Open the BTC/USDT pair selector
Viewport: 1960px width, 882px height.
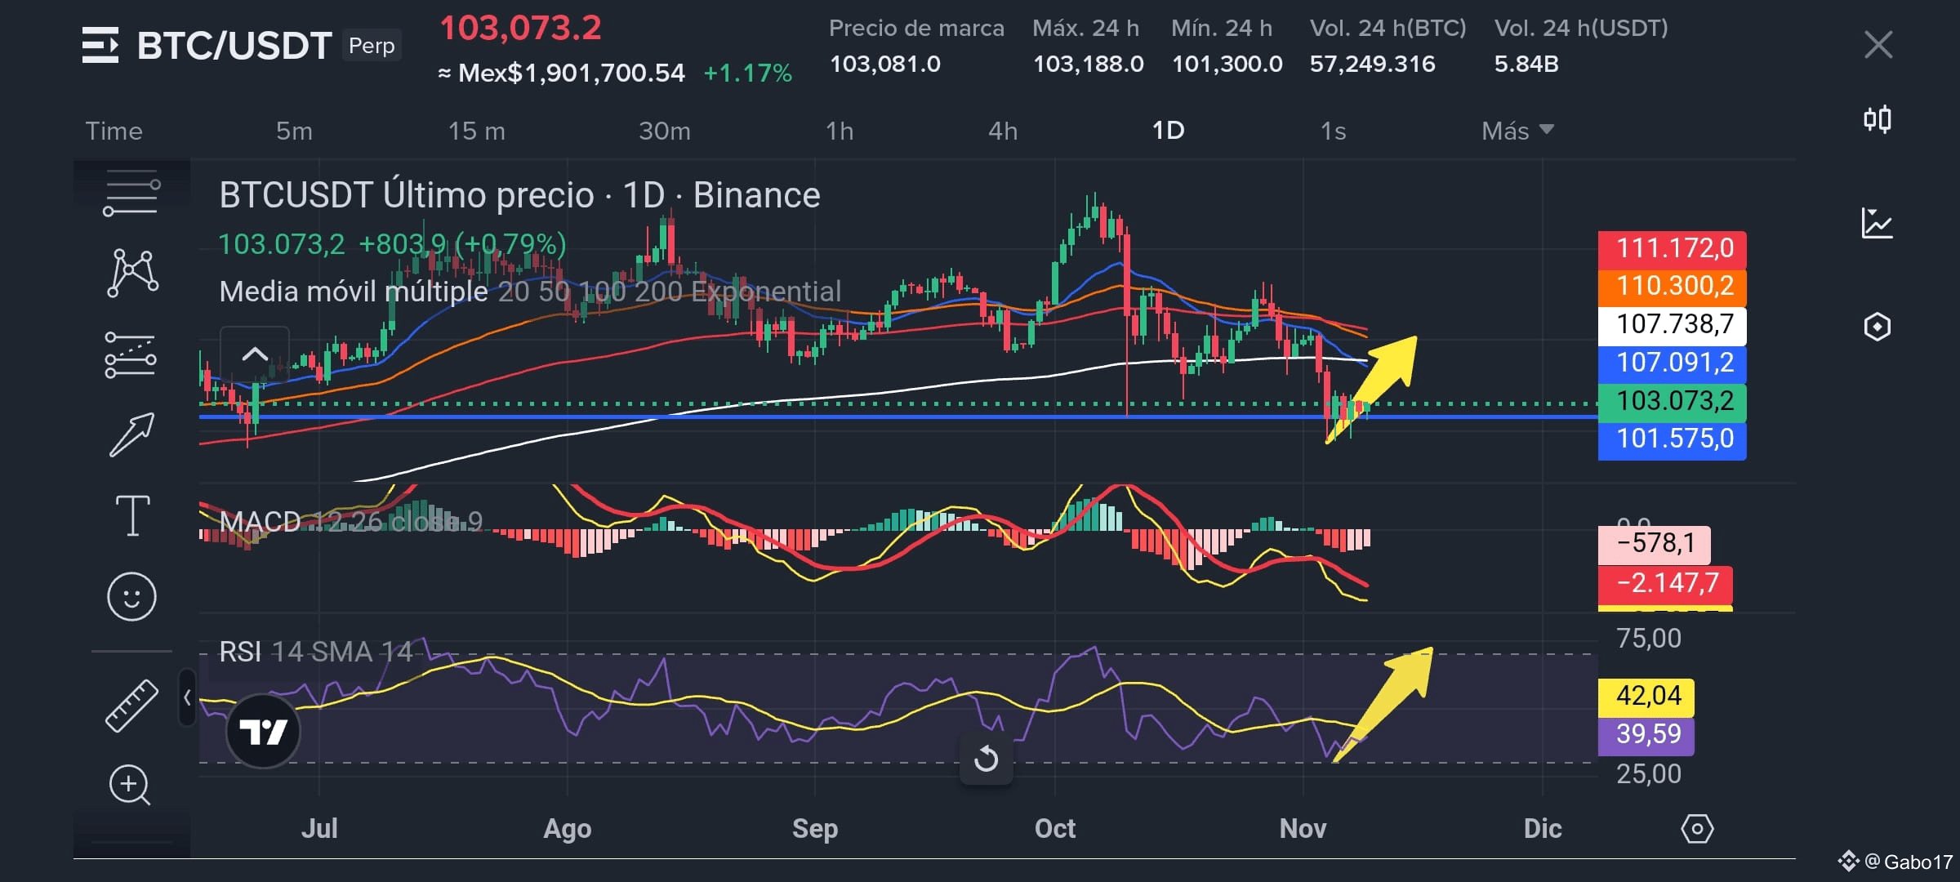pyautogui.click(x=234, y=46)
